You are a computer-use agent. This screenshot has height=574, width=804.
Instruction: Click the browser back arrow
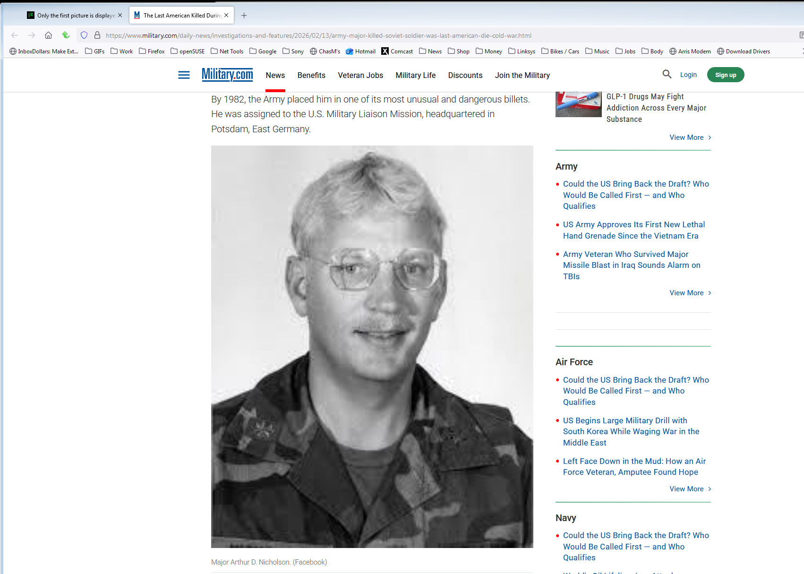click(x=15, y=35)
